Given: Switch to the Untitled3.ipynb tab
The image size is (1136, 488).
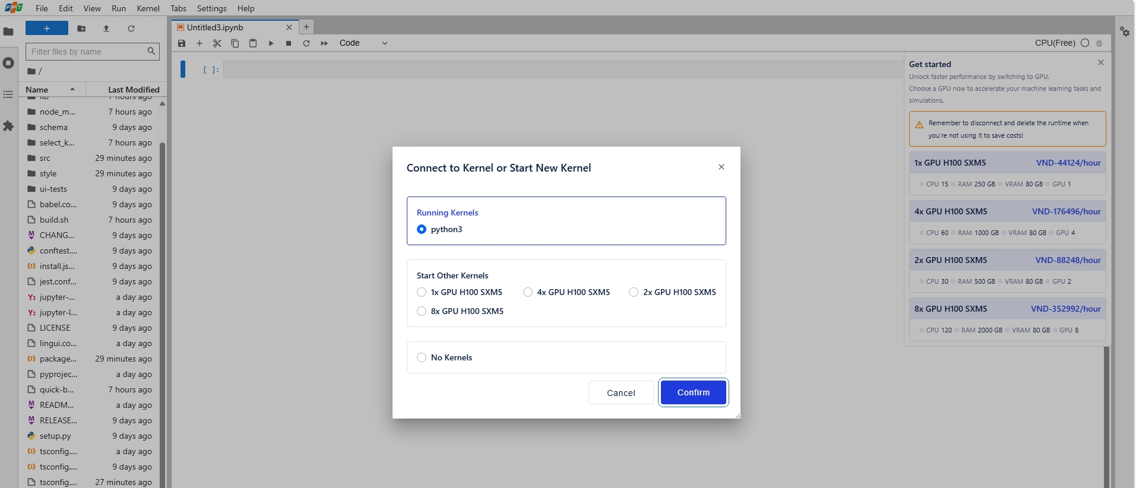Looking at the screenshot, I should [215, 27].
